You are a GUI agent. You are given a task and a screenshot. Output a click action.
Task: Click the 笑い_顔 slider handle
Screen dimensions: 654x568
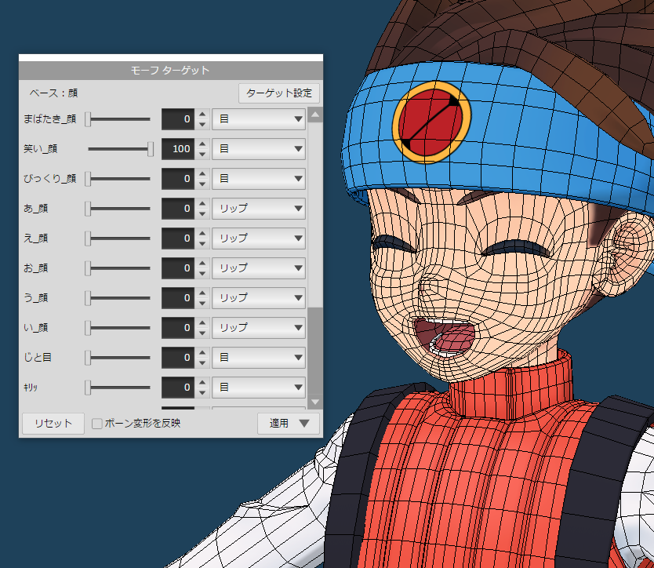point(150,149)
